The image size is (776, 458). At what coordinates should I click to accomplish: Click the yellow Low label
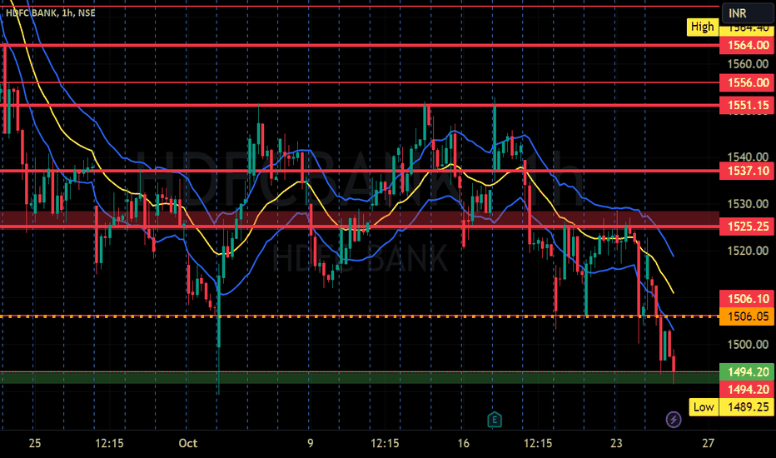704,407
